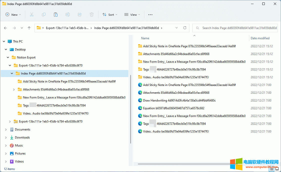Screen dimensions: 281x172
Task: Switch to large thumbnails via status bar toggle
Action: point(277,169)
